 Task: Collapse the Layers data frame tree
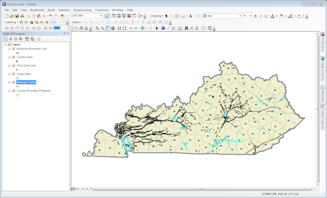5,45
